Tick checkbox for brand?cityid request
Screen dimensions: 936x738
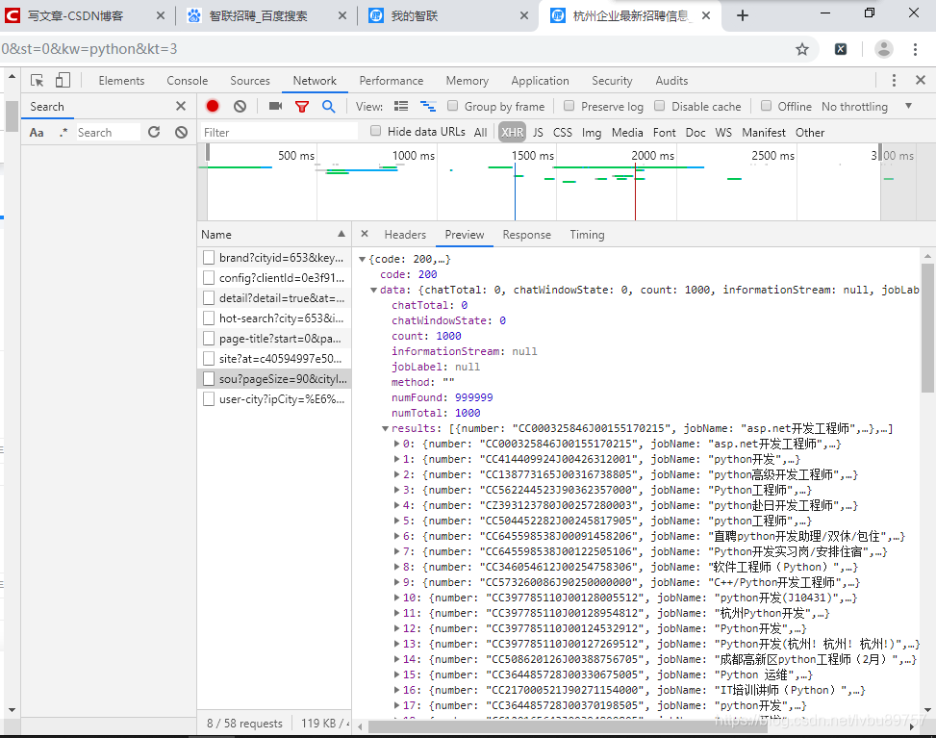209,257
